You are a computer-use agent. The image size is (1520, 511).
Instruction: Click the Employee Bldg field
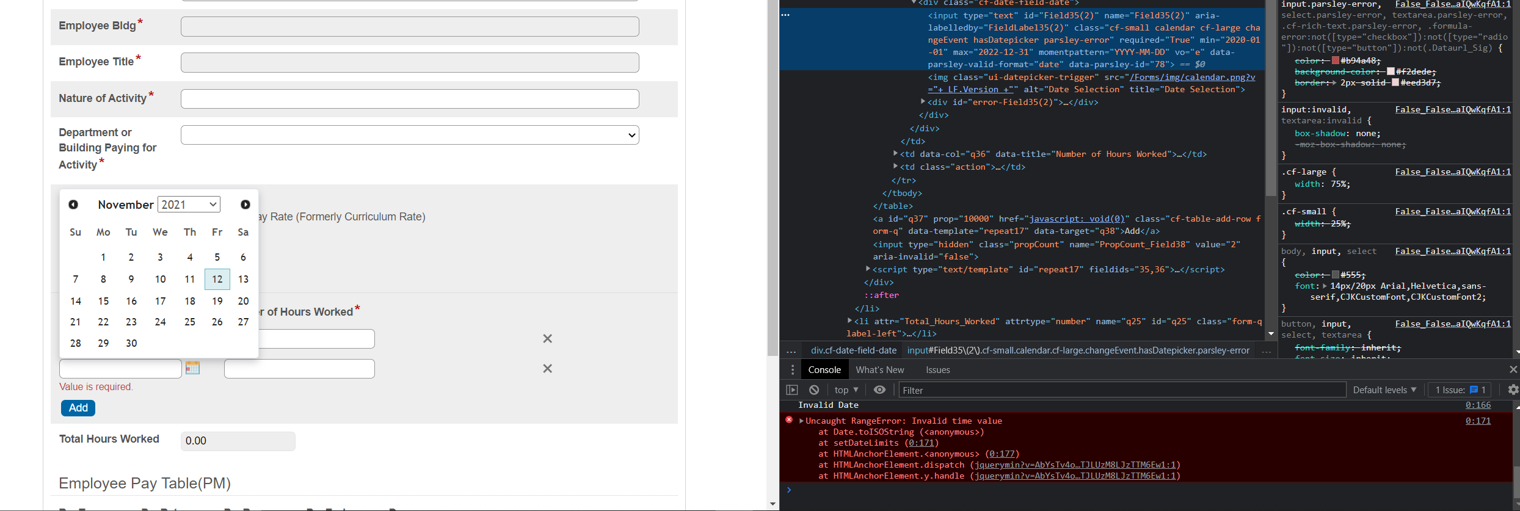click(410, 26)
